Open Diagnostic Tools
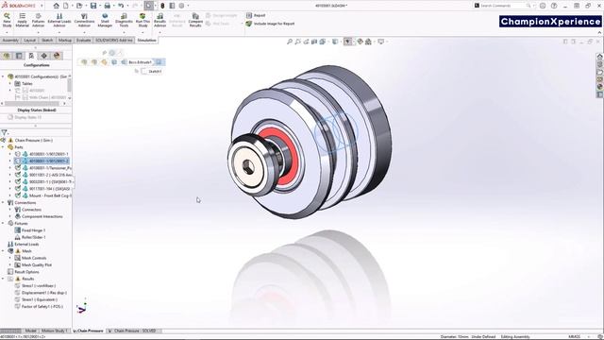 click(x=124, y=20)
